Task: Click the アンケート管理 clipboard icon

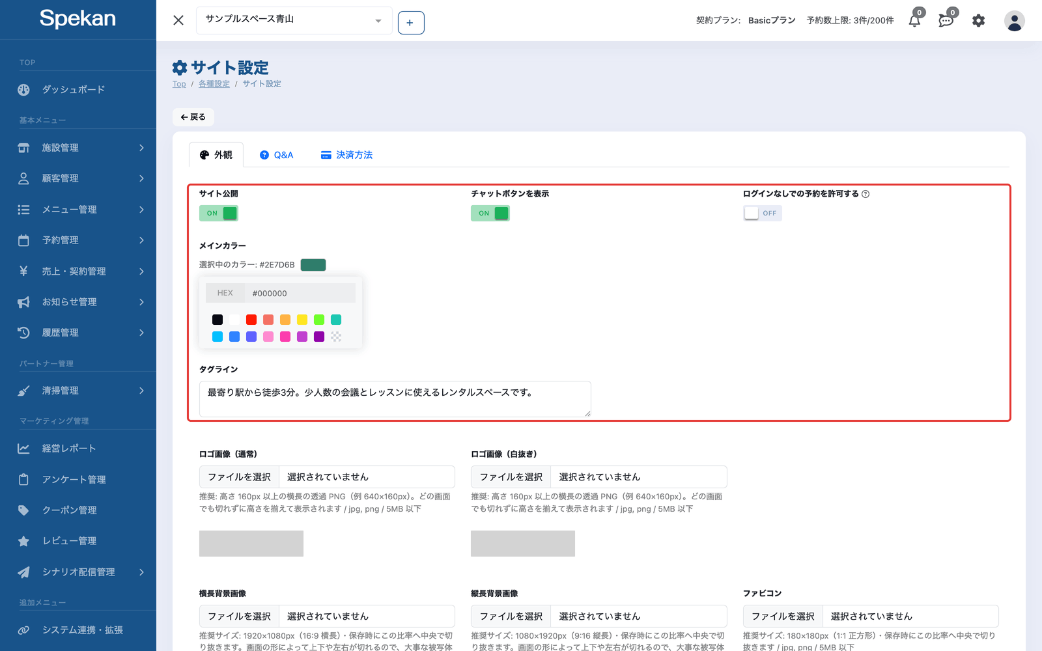Action: [x=23, y=479]
